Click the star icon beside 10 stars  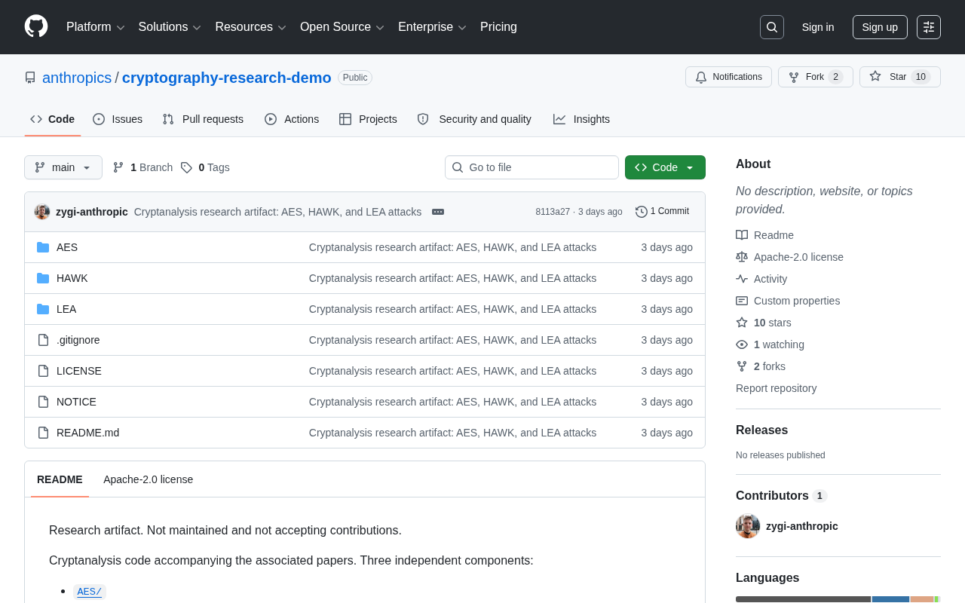click(x=742, y=323)
